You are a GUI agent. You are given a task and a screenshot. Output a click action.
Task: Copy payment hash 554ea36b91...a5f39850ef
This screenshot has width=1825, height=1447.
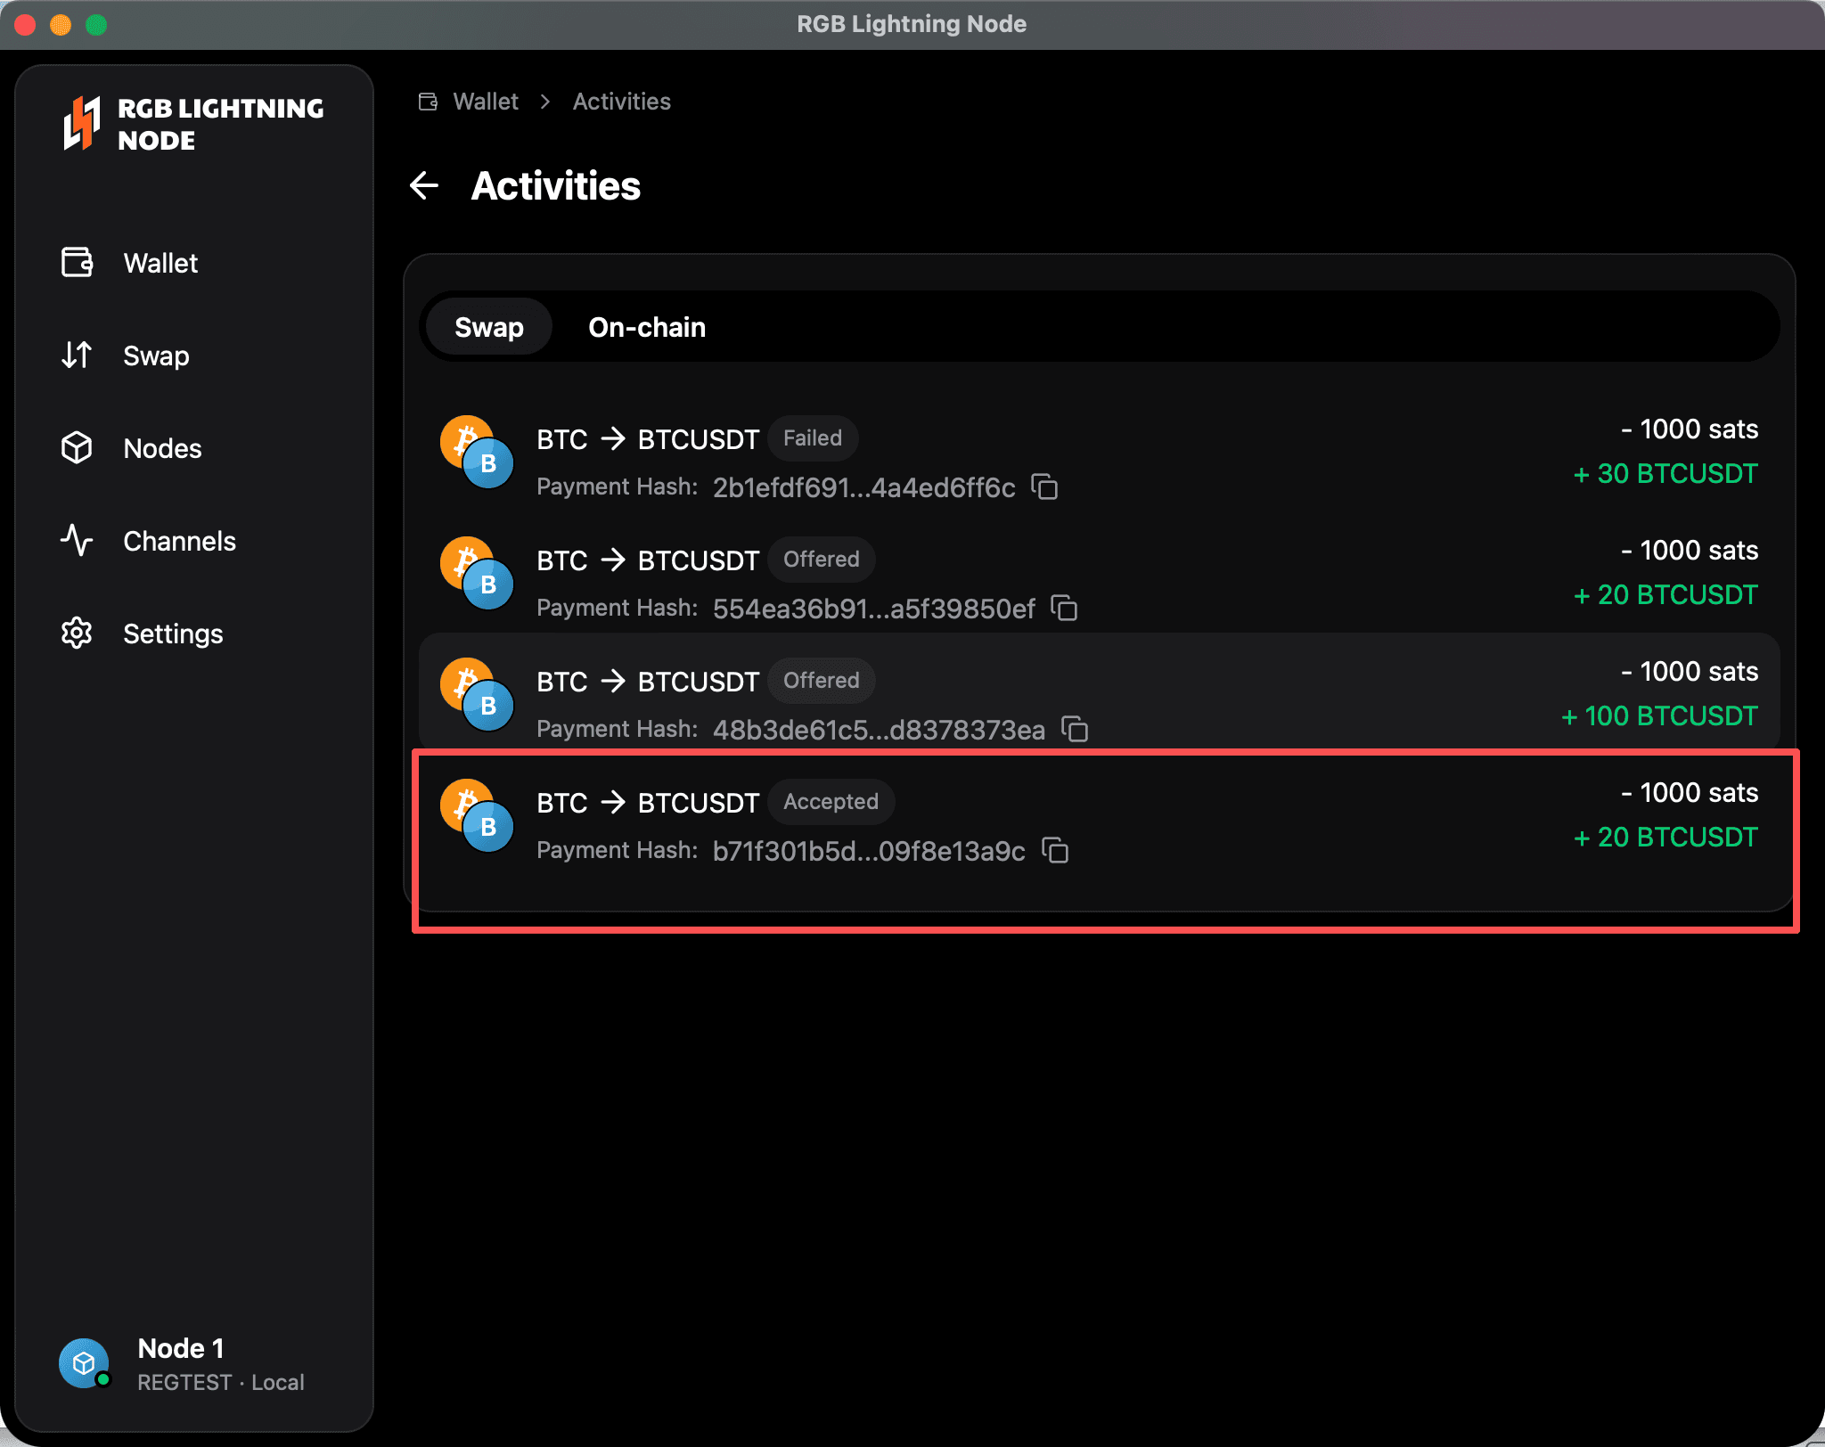[x=1064, y=609]
